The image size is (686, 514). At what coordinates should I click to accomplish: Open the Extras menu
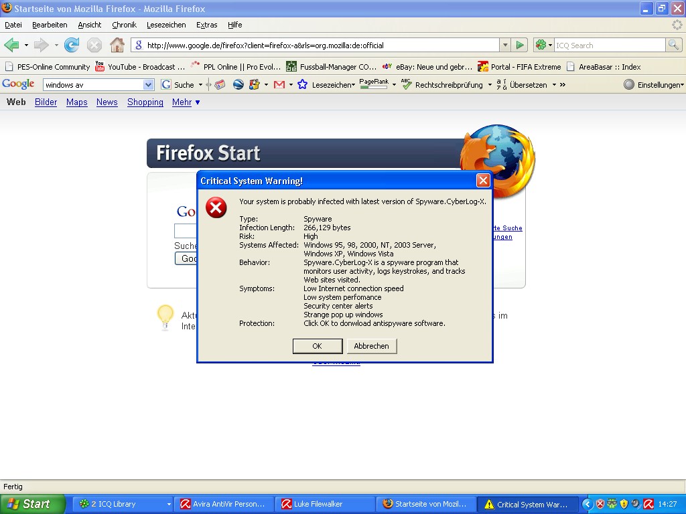(x=206, y=25)
